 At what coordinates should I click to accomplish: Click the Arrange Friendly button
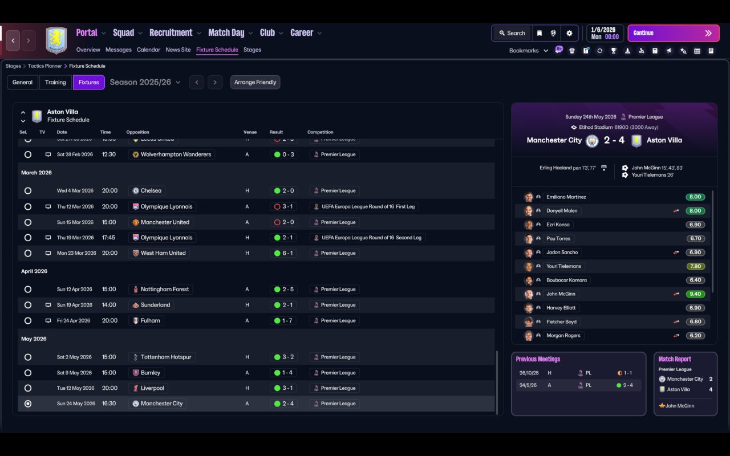click(x=255, y=82)
